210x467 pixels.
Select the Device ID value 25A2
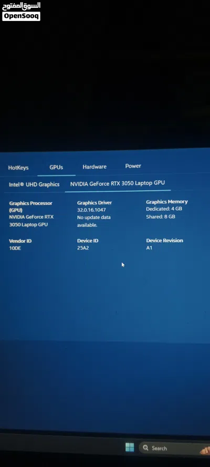tap(83, 247)
